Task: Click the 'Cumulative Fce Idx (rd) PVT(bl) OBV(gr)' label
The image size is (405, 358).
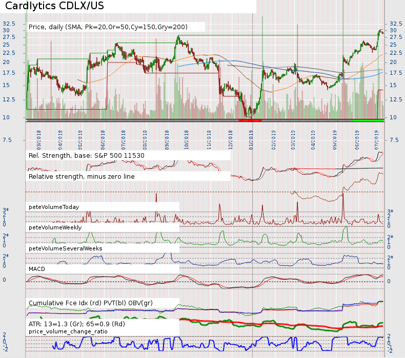Action: tap(91, 303)
